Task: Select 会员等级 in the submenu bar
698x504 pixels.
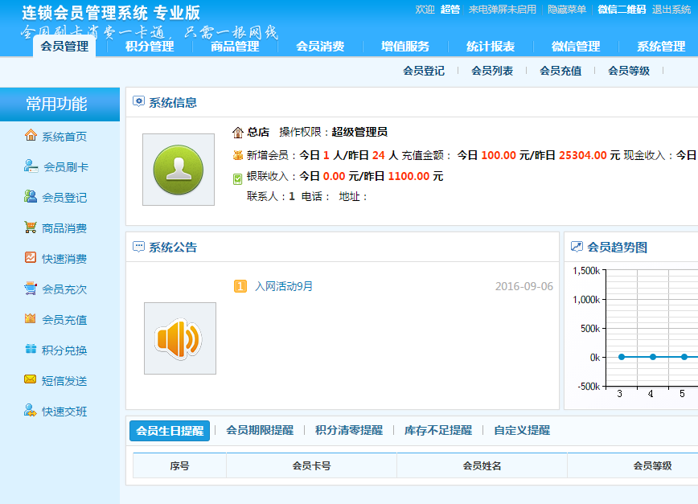Action: coord(629,71)
